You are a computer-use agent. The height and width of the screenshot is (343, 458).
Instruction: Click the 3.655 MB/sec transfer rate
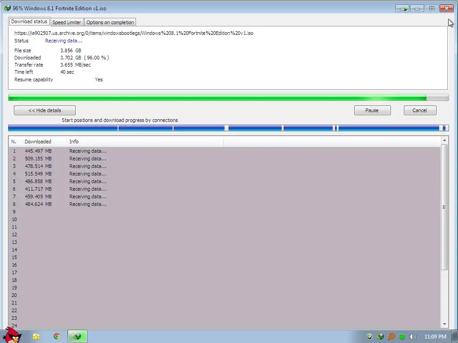pyautogui.click(x=75, y=65)
